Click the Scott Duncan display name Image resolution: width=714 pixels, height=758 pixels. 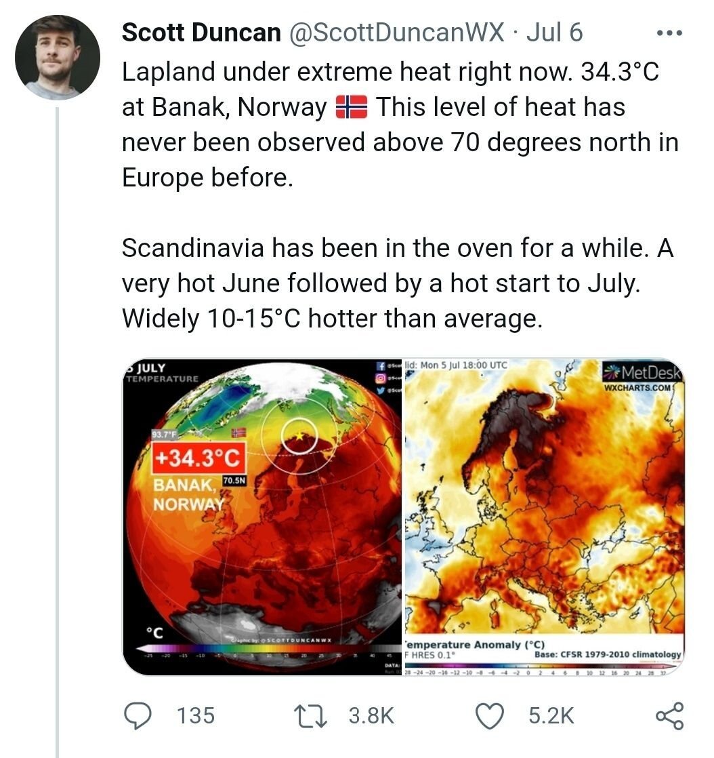(x=201, y=32)
